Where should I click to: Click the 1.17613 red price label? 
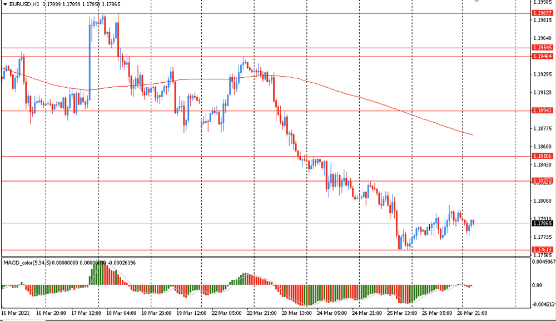[543, 250]
